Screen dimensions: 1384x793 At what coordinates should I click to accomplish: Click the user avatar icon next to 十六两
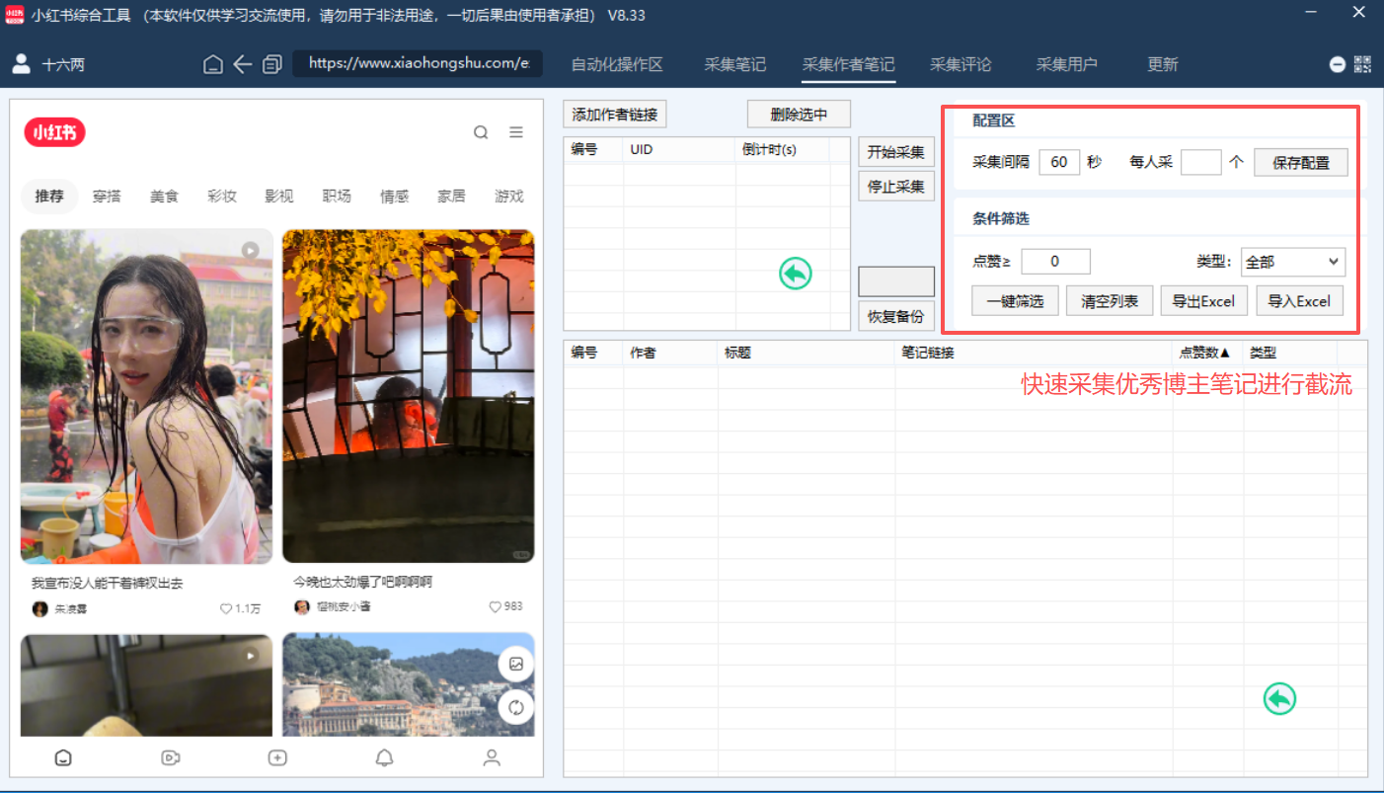21,64
